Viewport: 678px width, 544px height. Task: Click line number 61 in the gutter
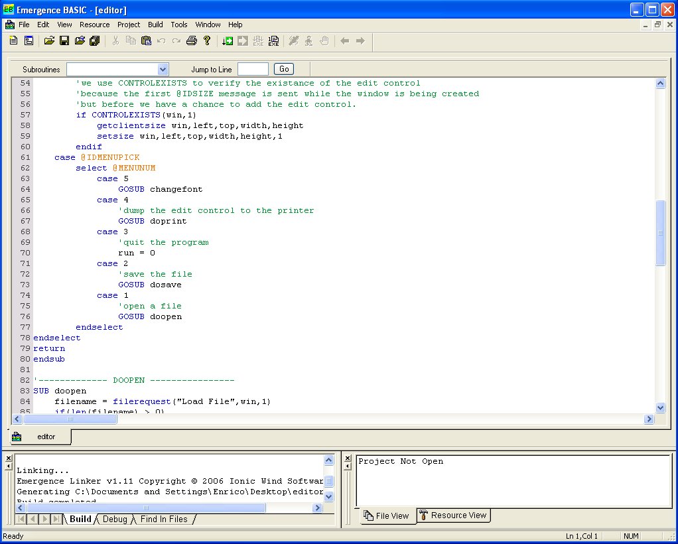[x=25, y=157]
